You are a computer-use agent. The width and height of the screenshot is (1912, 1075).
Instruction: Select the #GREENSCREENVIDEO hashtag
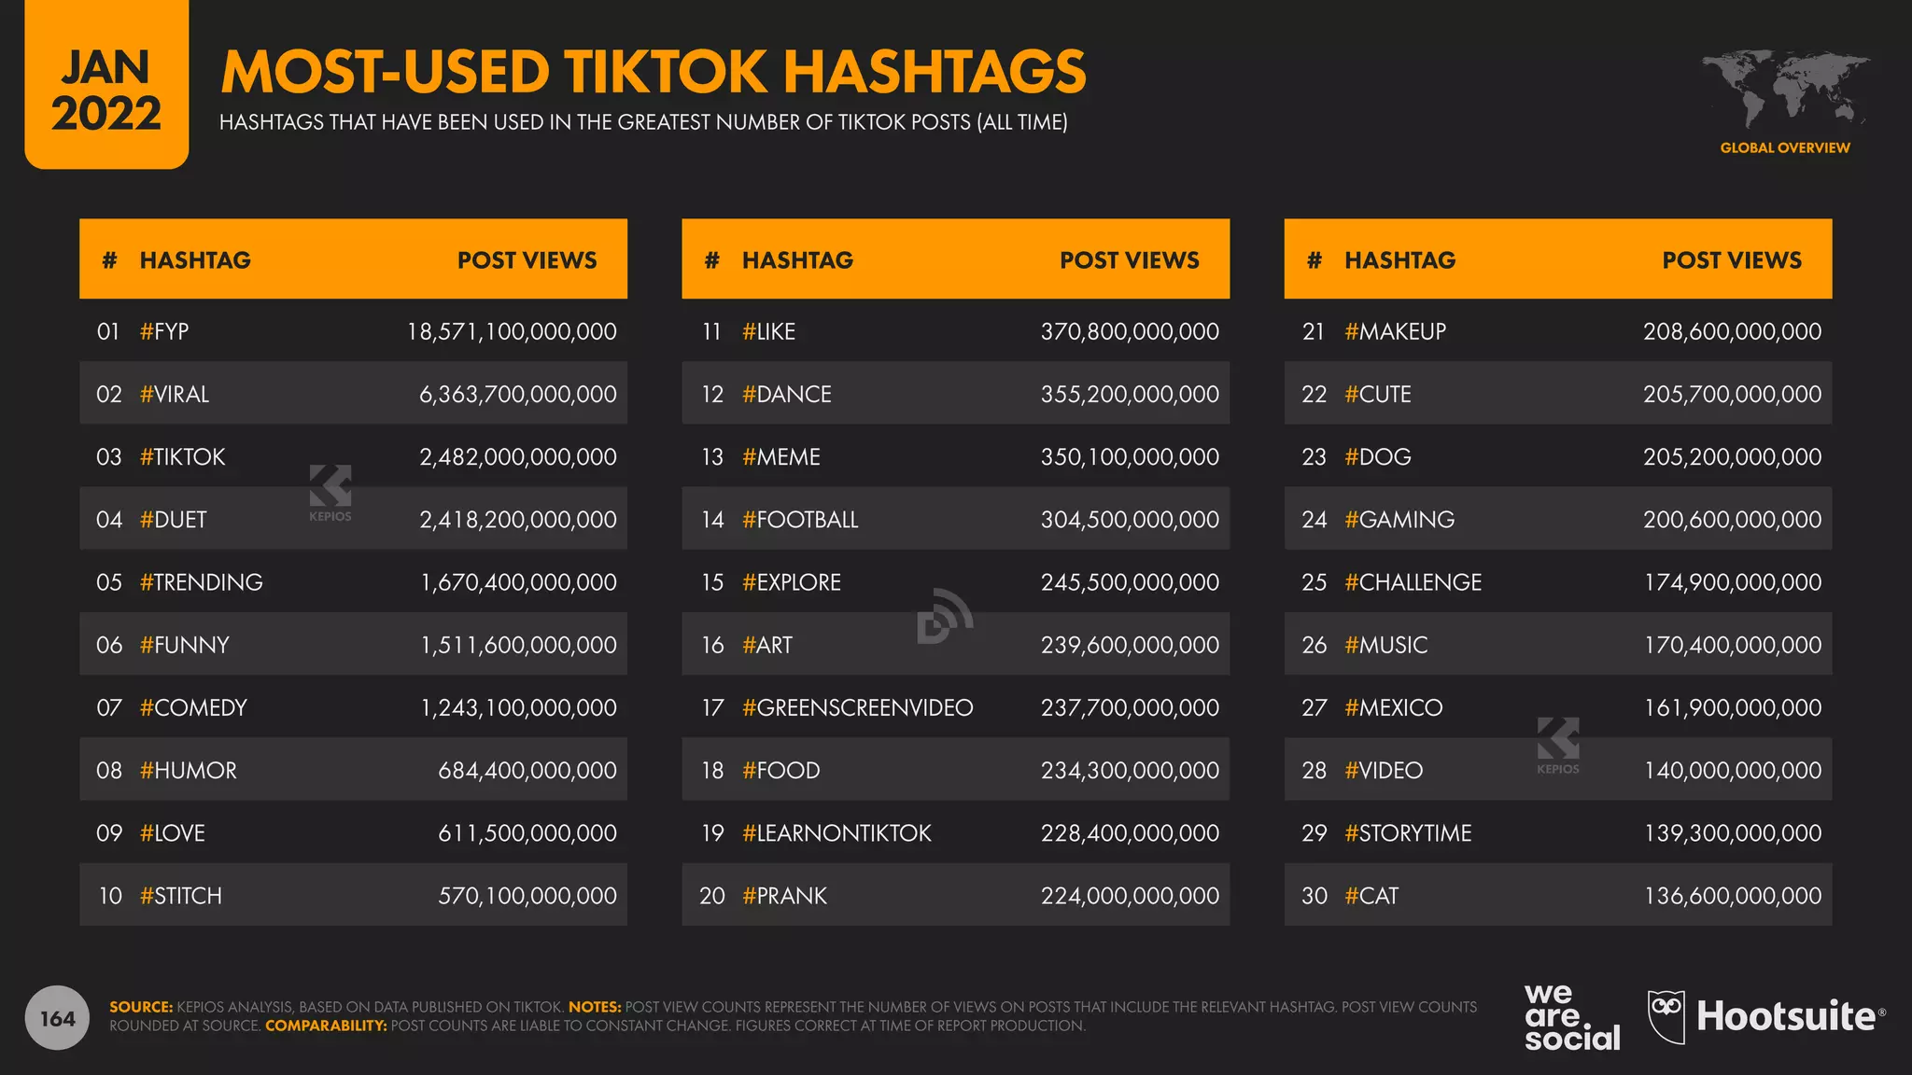point(857,708)
